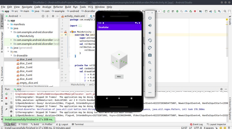Rotate emulator left
Image resolution: width=232 pixels, height=129 pixels.
point(150,40)
